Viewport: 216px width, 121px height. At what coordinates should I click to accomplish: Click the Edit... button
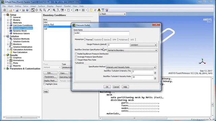pyautogui.click(x=50, y=73)
